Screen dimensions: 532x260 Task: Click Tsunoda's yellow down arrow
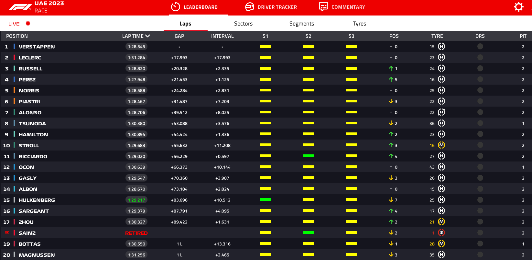click(391, 123)
